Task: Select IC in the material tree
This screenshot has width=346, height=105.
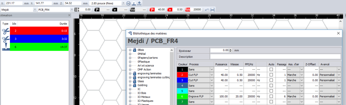Action: pyautogui.click(x=139, y=89)
